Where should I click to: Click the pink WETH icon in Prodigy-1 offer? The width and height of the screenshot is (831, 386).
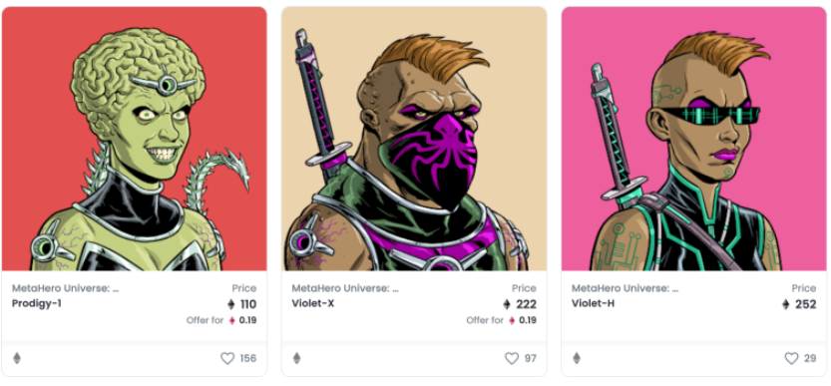point(231,321)
